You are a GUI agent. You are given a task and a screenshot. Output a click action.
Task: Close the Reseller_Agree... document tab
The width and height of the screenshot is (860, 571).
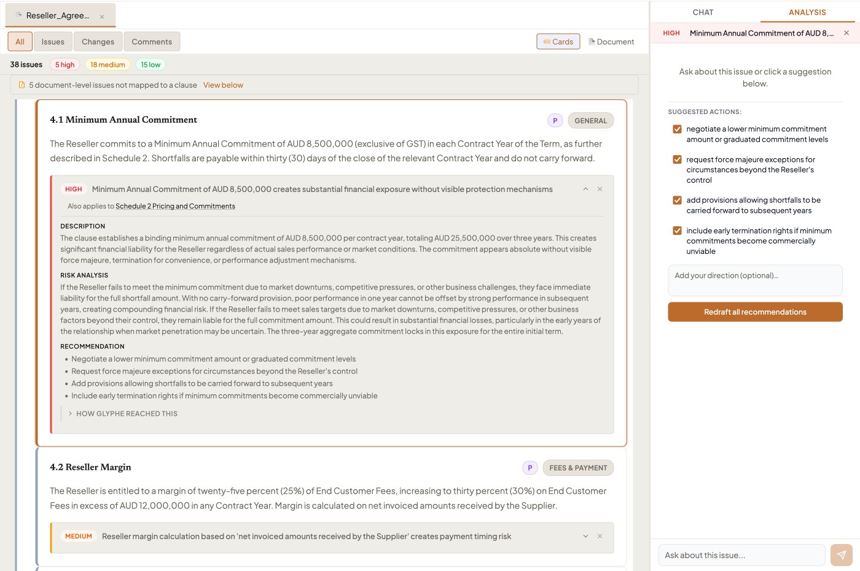point(102,17)
